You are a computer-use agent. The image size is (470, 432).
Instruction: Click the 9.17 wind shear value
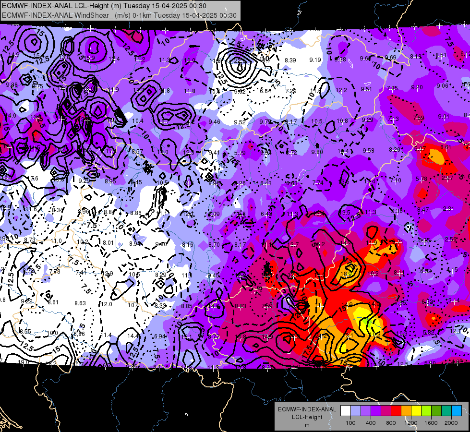pyautogui.click(x=291, y=122)
